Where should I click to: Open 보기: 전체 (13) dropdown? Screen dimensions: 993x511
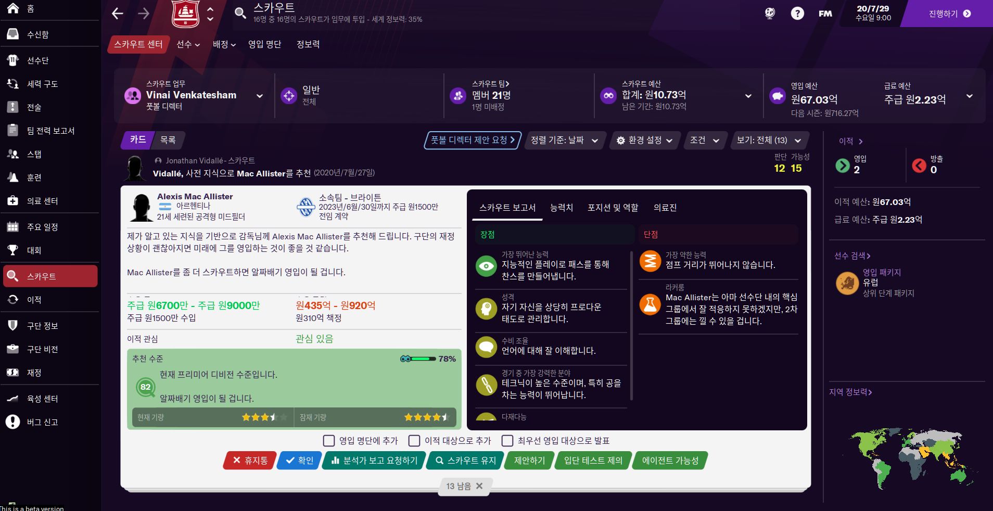pos(769,140)
